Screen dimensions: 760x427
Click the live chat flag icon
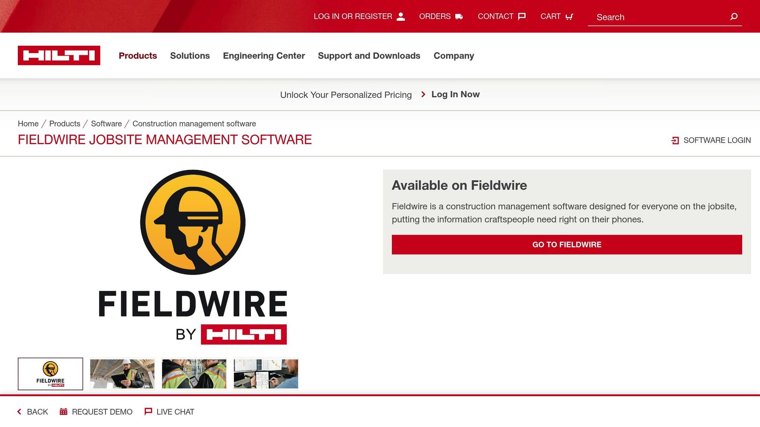pos(148,411)
